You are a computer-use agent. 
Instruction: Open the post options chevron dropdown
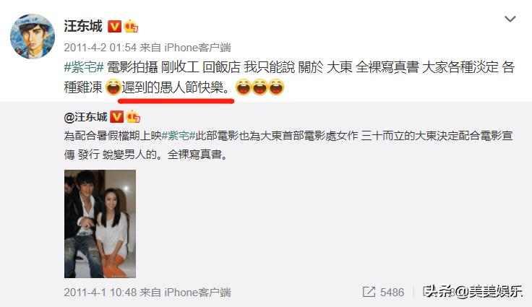click(510, 19)
